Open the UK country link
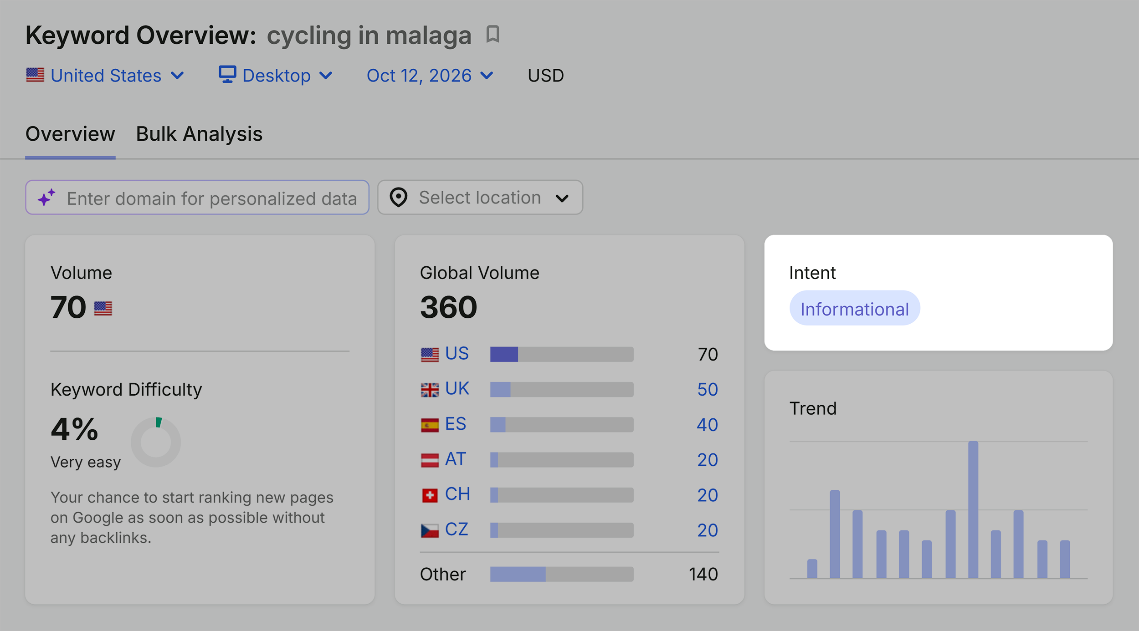Image resolution: width=1139 pixels, height=631 pixels. (x=457, y=389)
